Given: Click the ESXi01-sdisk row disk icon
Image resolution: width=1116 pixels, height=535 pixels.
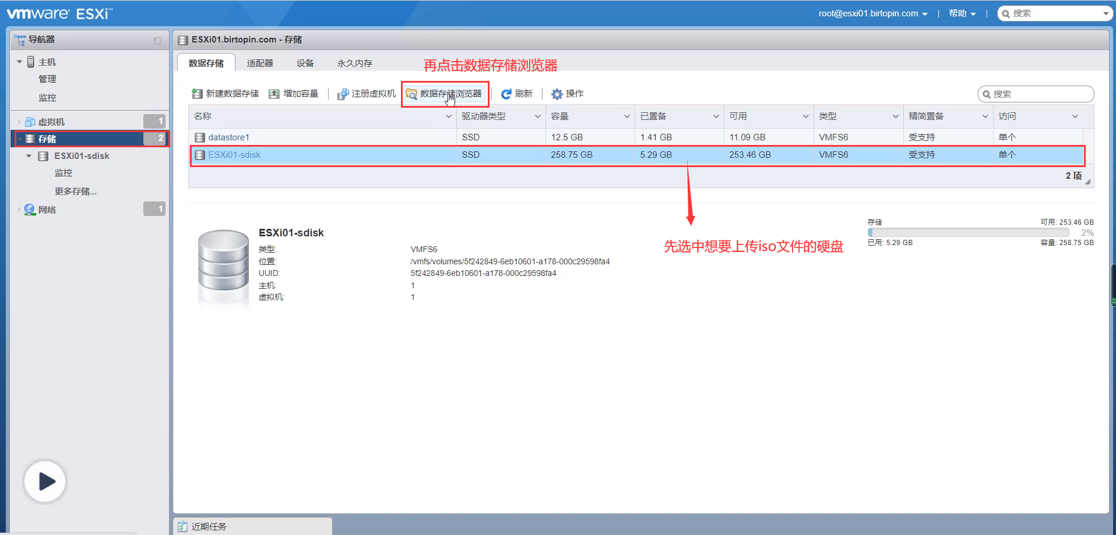Looking at the screenshot, I should click(200, 155).
